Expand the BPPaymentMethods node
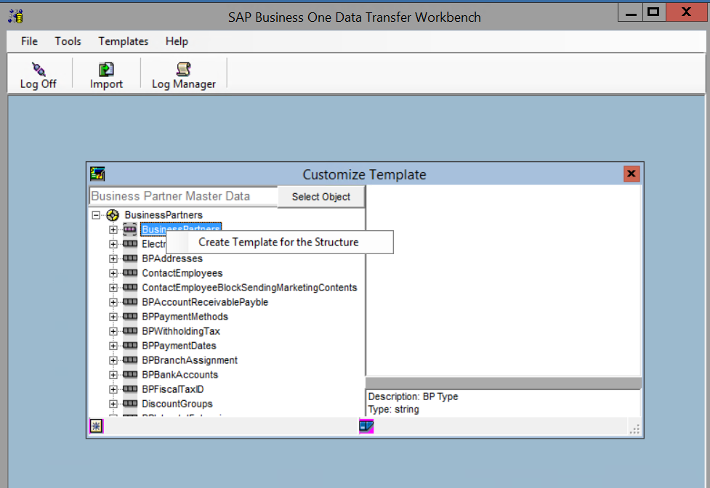710x488 pixels. (113, 317)
